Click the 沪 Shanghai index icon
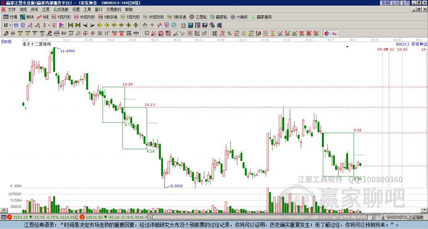The height and width of the screenshot is (229, 428). pyautogui.click(x=10, y=217)
